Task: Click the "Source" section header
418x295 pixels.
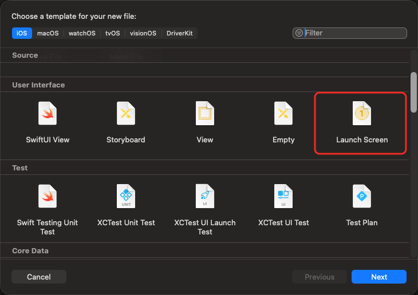Action: [x=25, y=55]
